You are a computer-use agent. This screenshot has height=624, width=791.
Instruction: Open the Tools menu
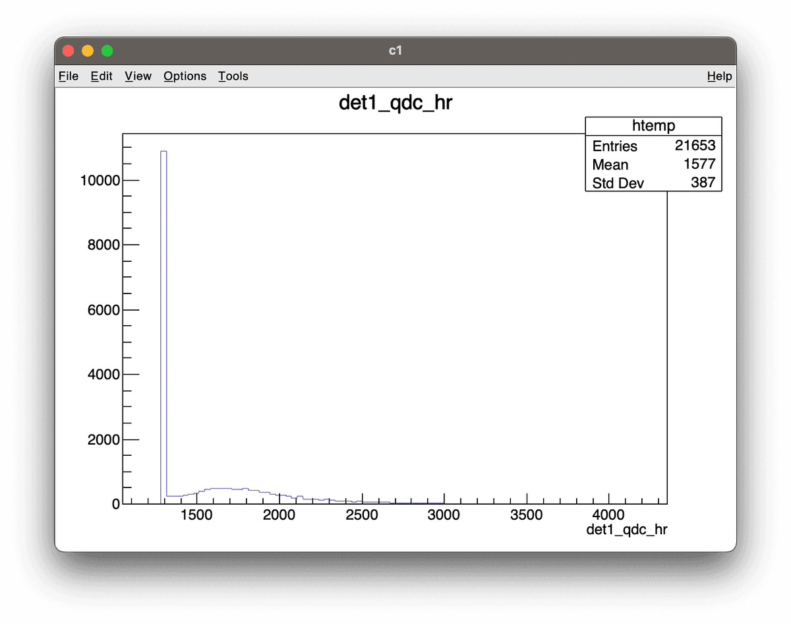233,76
